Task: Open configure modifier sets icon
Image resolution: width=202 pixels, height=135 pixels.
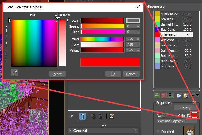Action: pyautogui.click(x=111, y=116)
